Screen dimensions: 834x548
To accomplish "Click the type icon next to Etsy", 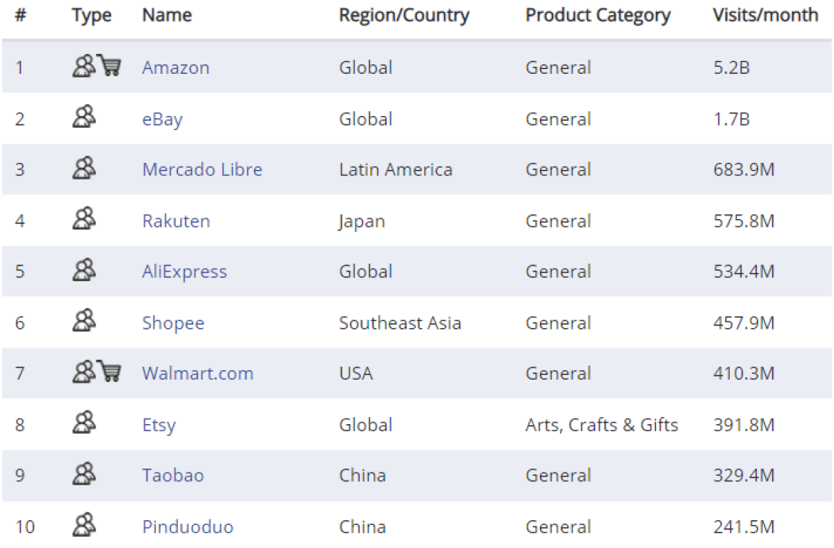I will click(84, 424).
